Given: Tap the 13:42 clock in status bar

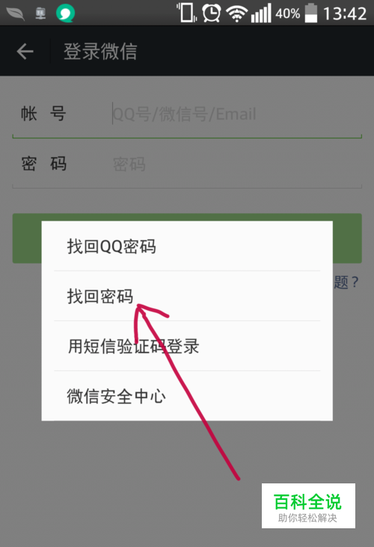Looking at the screenshot, I should point(345,14).
